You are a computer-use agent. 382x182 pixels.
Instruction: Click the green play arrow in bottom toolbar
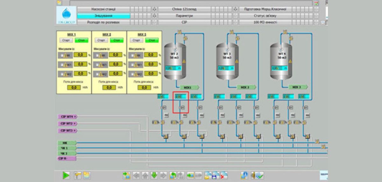(x=66, y=175)
